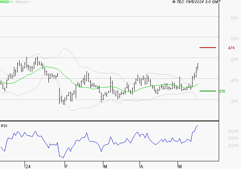Click the green 370 support value

(222, 91)
